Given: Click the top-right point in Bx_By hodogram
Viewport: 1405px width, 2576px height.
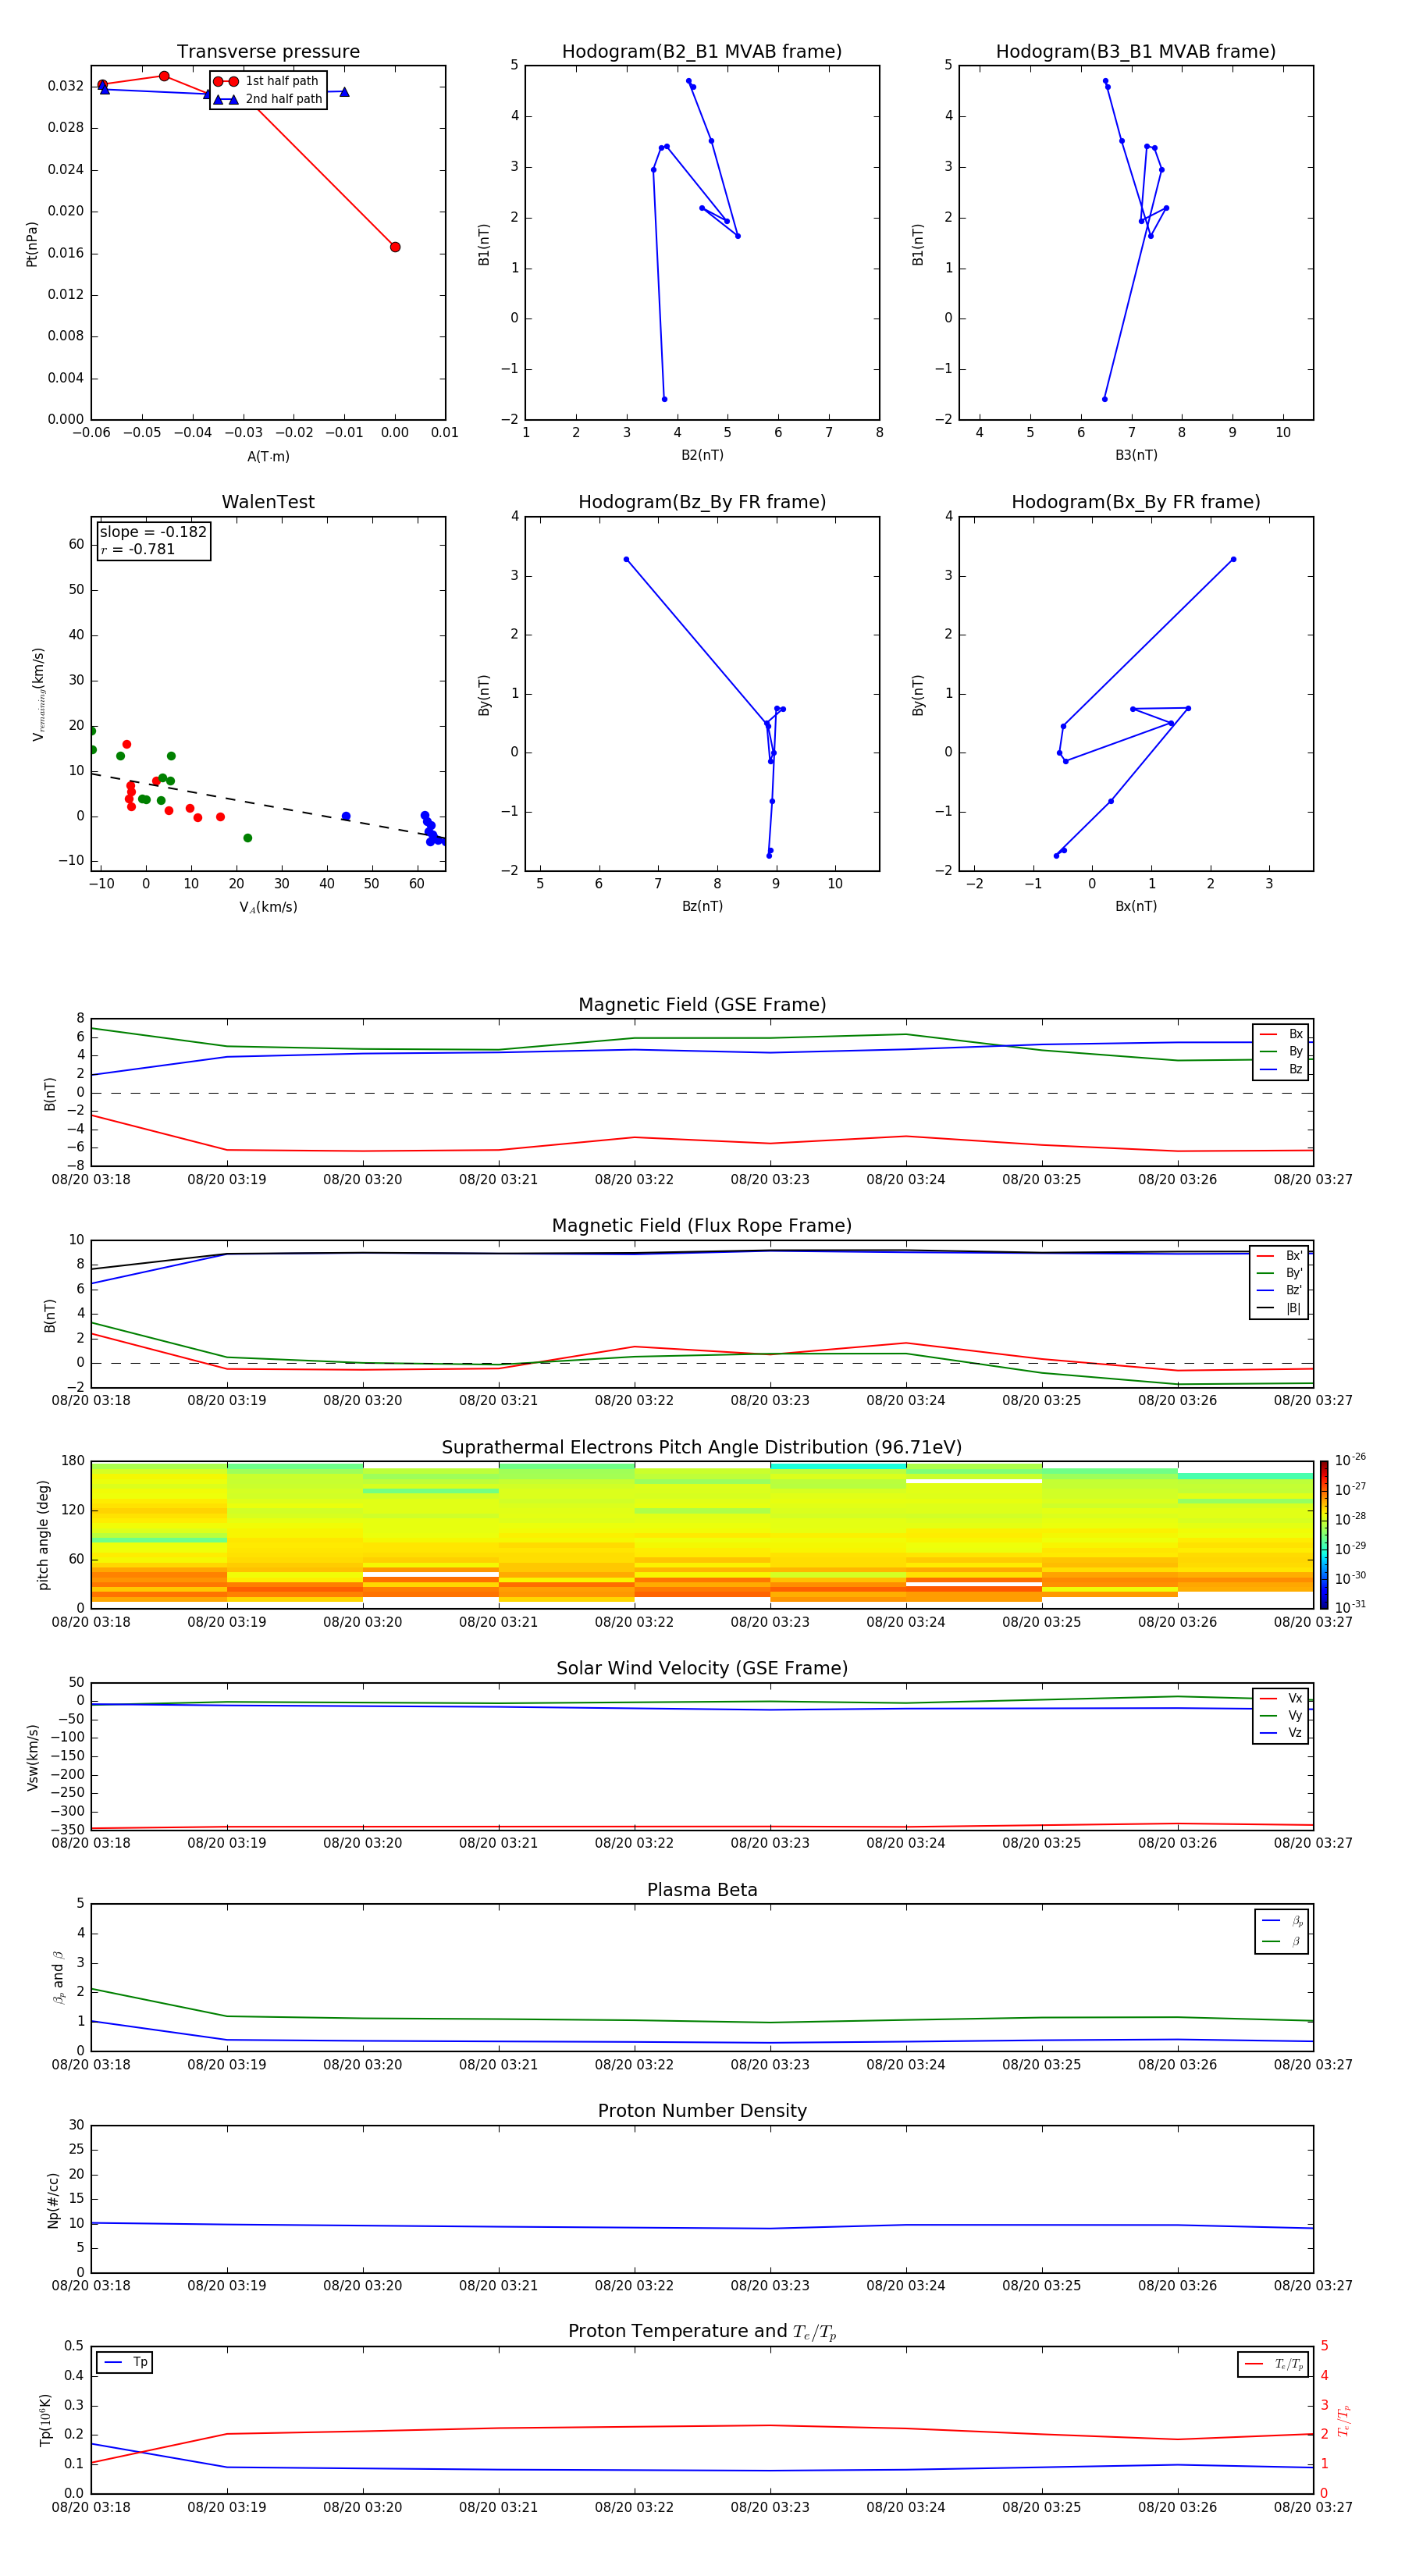Looking at the screenshot, I should pos(1233,559).
